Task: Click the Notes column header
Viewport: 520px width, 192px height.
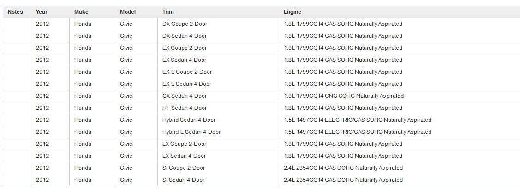Action: 16,12
